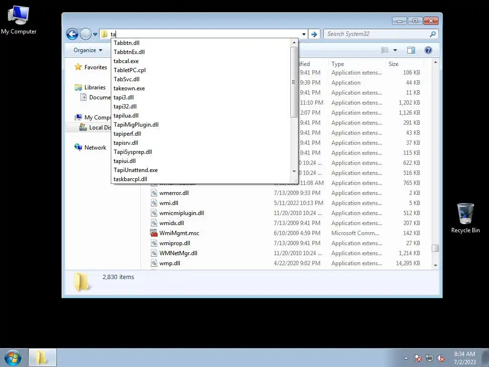The width and height of the screenshot is (489, 367).
Task: Pick tabcal.exe from the suggestions
Action: (201, 61)
